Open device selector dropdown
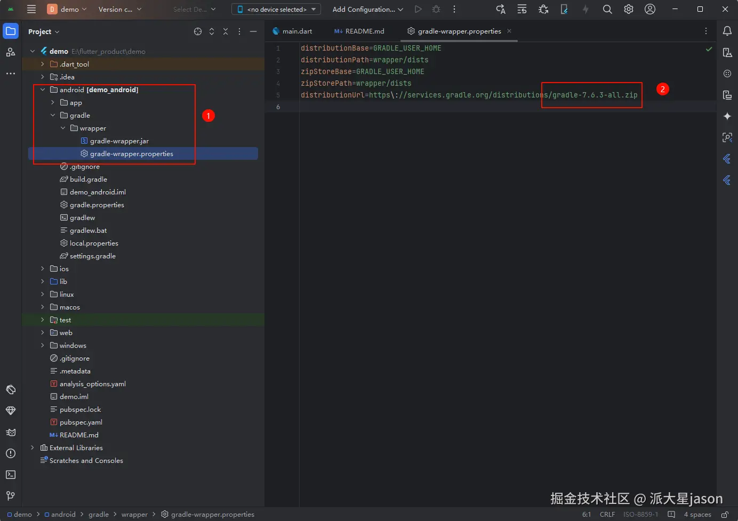 tap(276, 9)
